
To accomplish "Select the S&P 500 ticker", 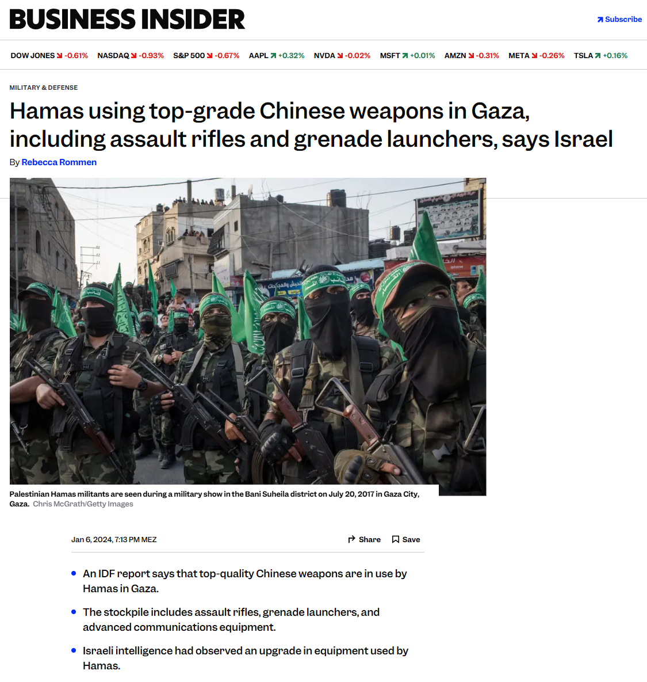I will click(206, 56).
